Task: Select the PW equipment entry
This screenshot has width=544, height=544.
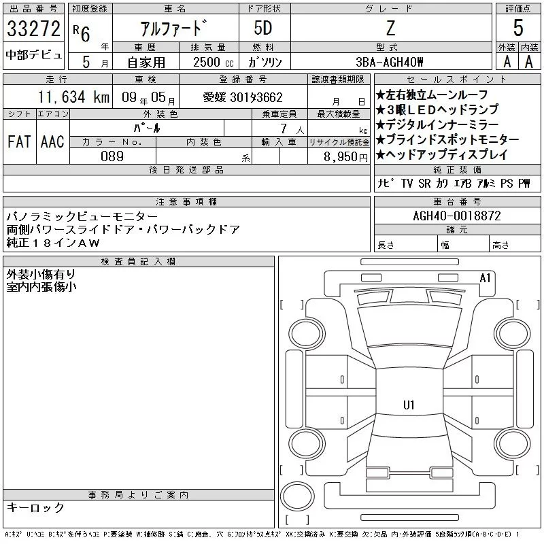Action: pos(524,183)
